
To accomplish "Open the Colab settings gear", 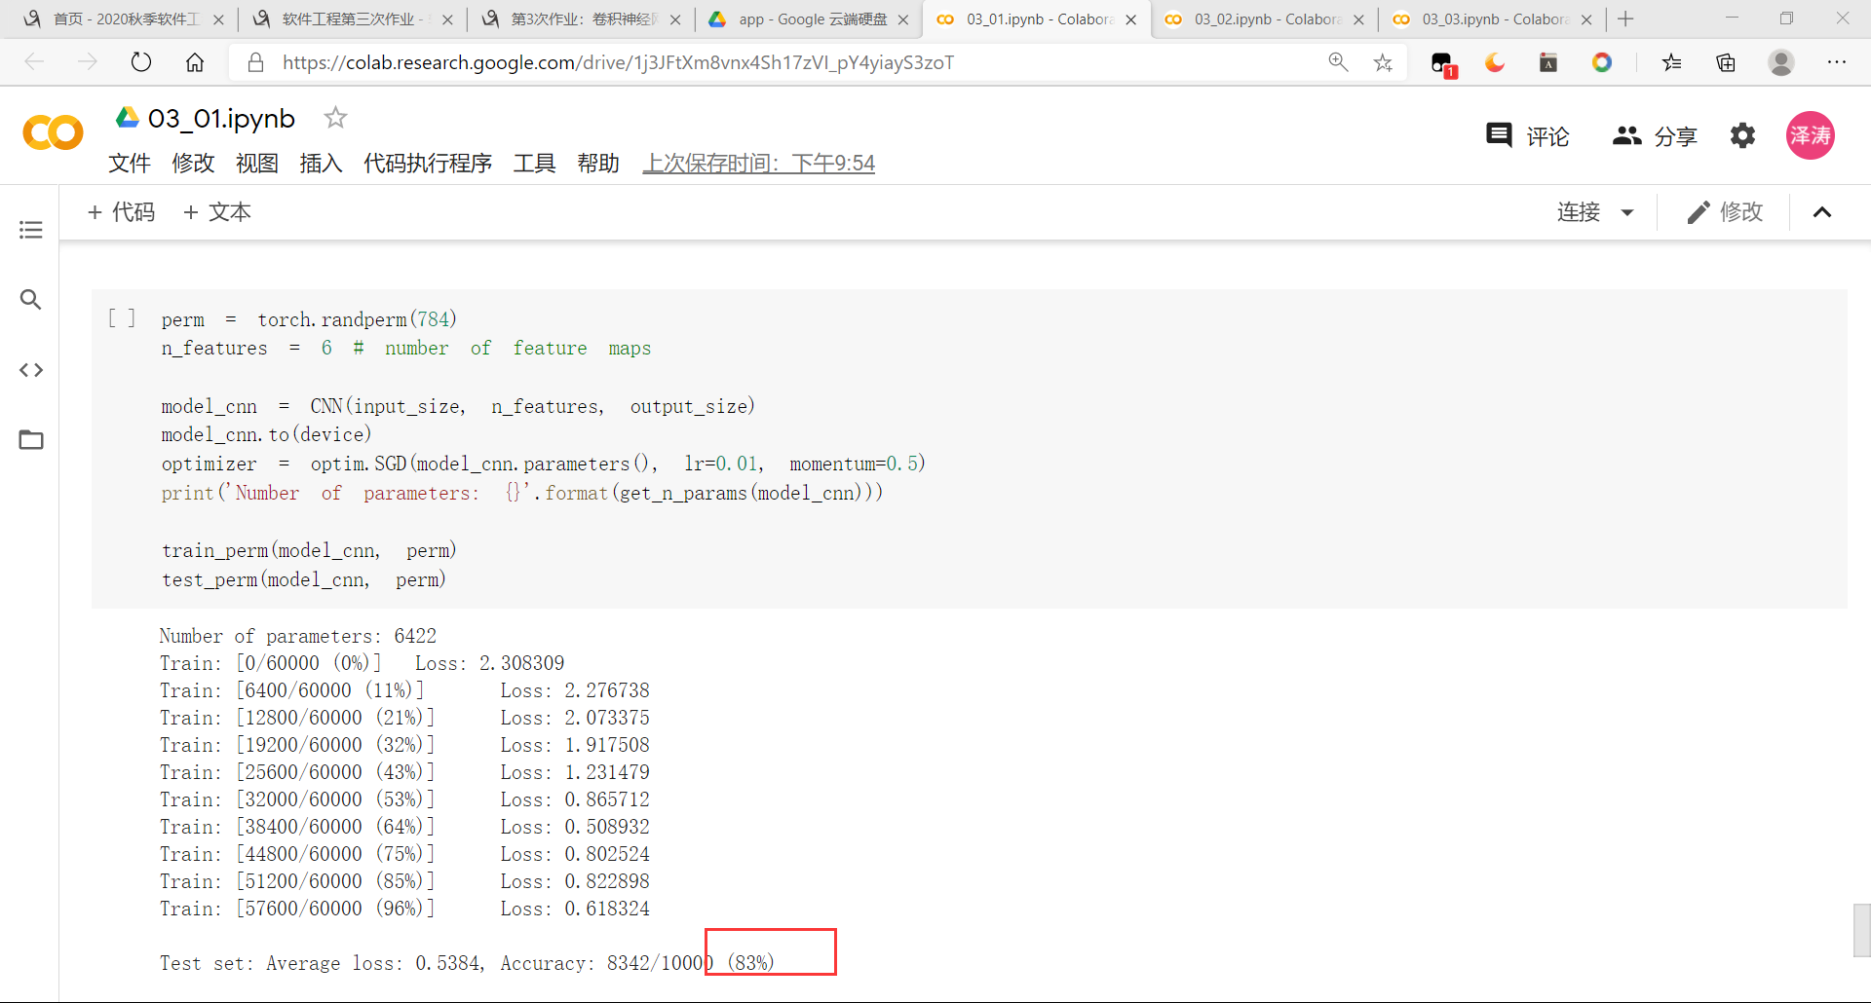I will 1742,135.
